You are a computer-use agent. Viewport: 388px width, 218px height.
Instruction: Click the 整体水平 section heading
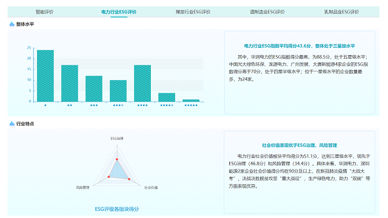point(25,24)
